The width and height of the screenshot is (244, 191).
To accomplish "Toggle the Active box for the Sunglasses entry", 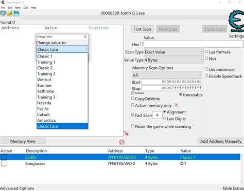I will pyautogui.click(x=4, y=163).
